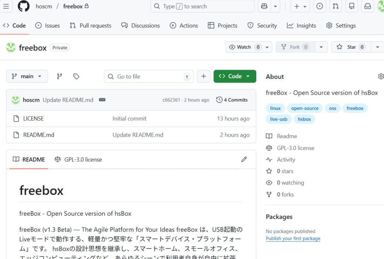Open the global navigation hamburger menu
The image size is (384, 259).
(x=6, y=6)
